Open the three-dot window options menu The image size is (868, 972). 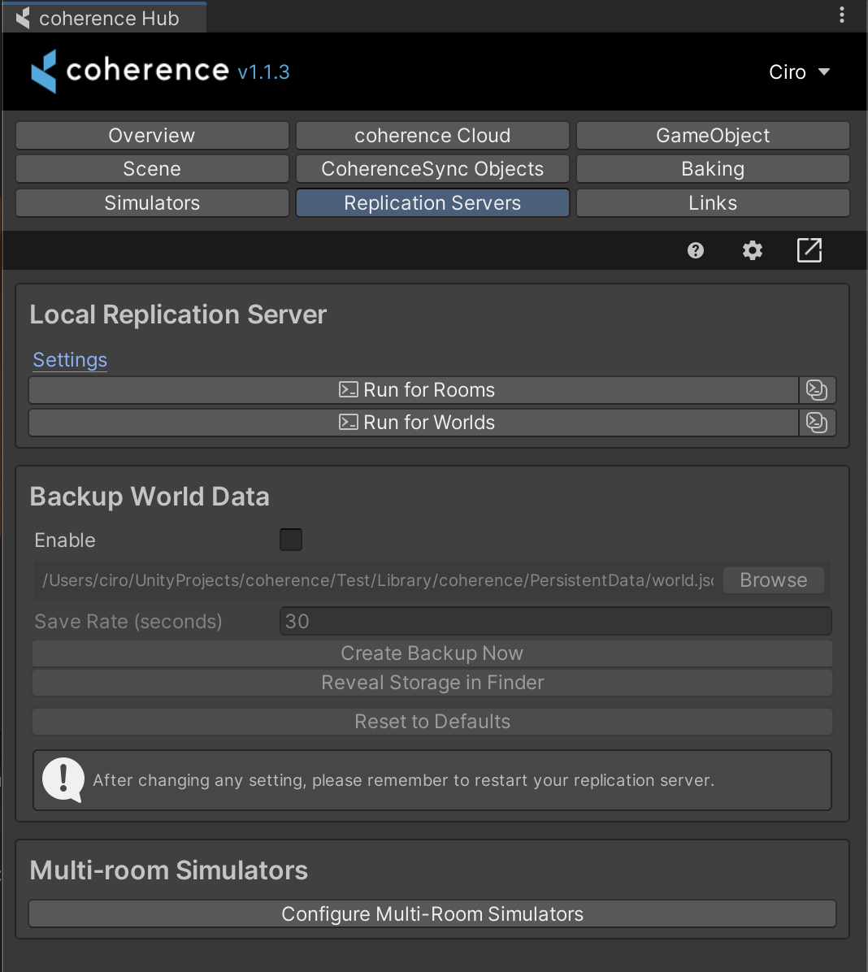coord(842,15)
